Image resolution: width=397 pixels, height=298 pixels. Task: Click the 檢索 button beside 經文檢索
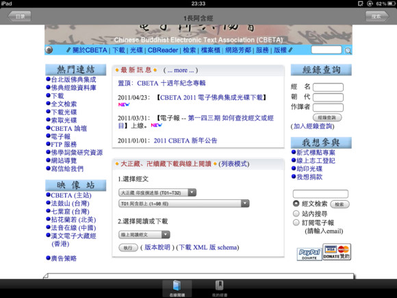[x=340, y=204]
